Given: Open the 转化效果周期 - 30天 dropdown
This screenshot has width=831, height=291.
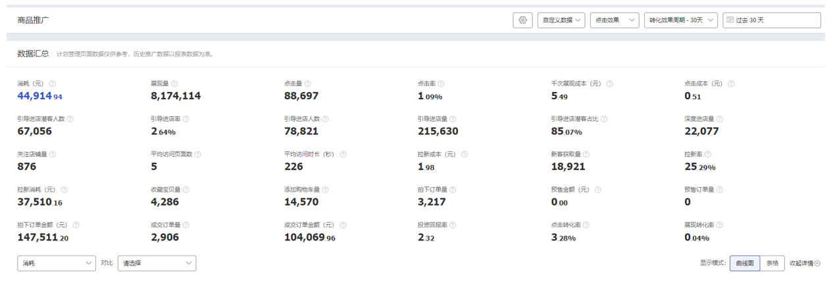Looking at the screenshot, I should click(681, 20).
